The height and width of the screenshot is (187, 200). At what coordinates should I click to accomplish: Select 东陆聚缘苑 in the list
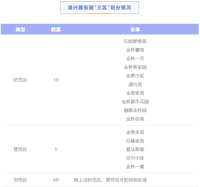pos(135,41)
